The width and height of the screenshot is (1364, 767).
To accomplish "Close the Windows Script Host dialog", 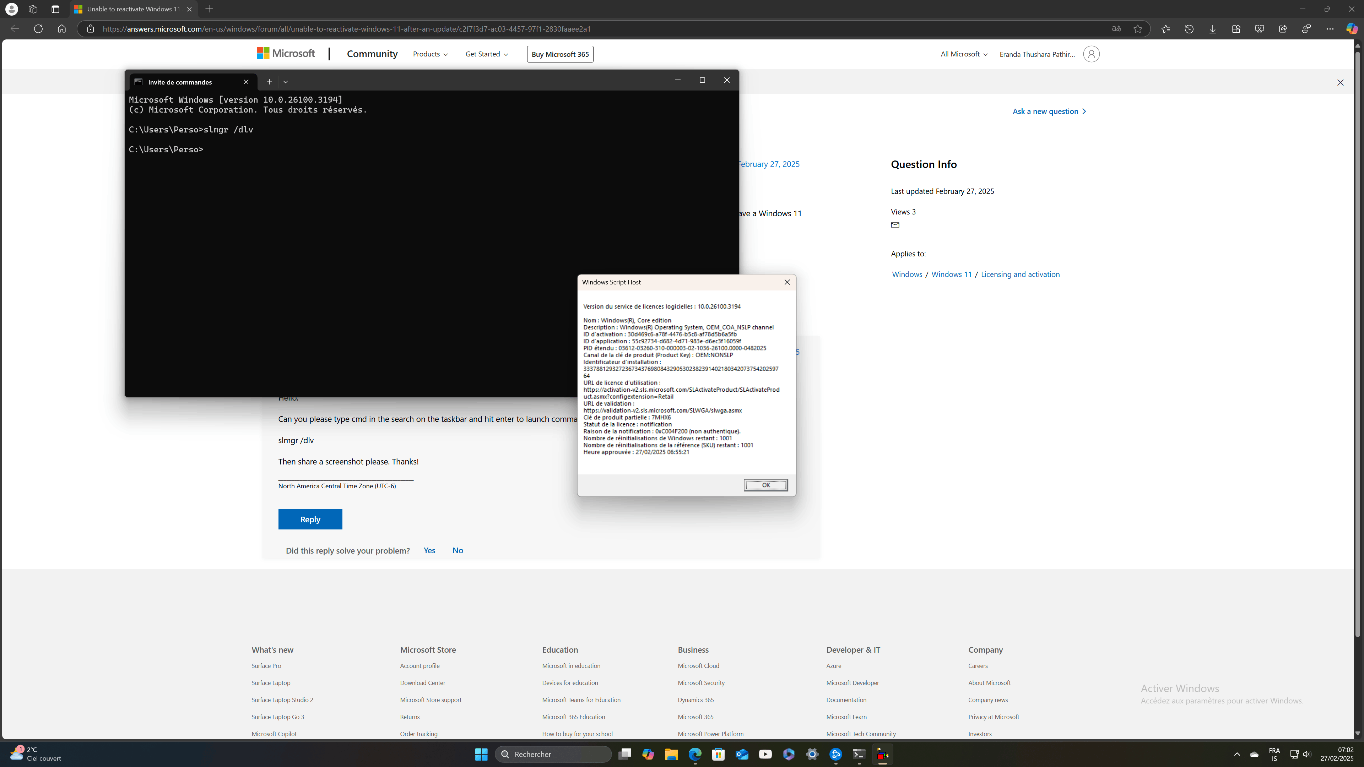I will [x=787, y=282].
